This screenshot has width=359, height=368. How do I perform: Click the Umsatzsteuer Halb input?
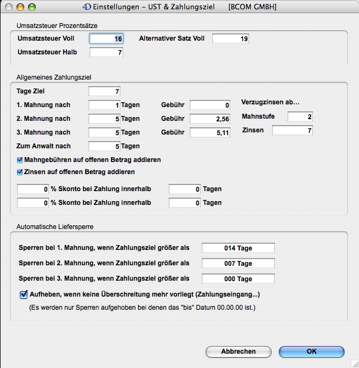click(107, 53)
